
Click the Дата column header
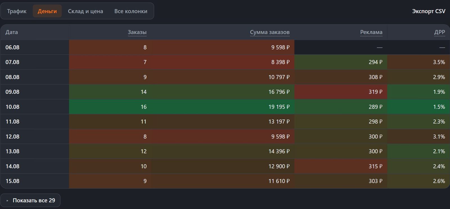(12, 32)
